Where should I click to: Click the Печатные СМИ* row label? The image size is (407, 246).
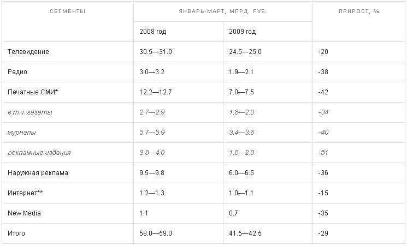coord(33,92)
